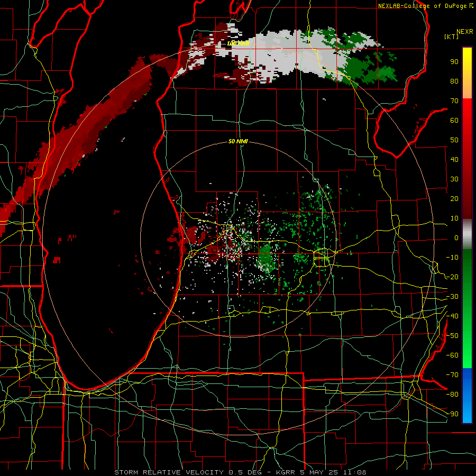Click the -70 value on velocity scale
The width and height of the screenshot is (476, 476).
tap(452, 375)
